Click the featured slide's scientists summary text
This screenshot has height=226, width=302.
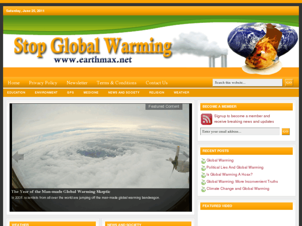[86, 198]
